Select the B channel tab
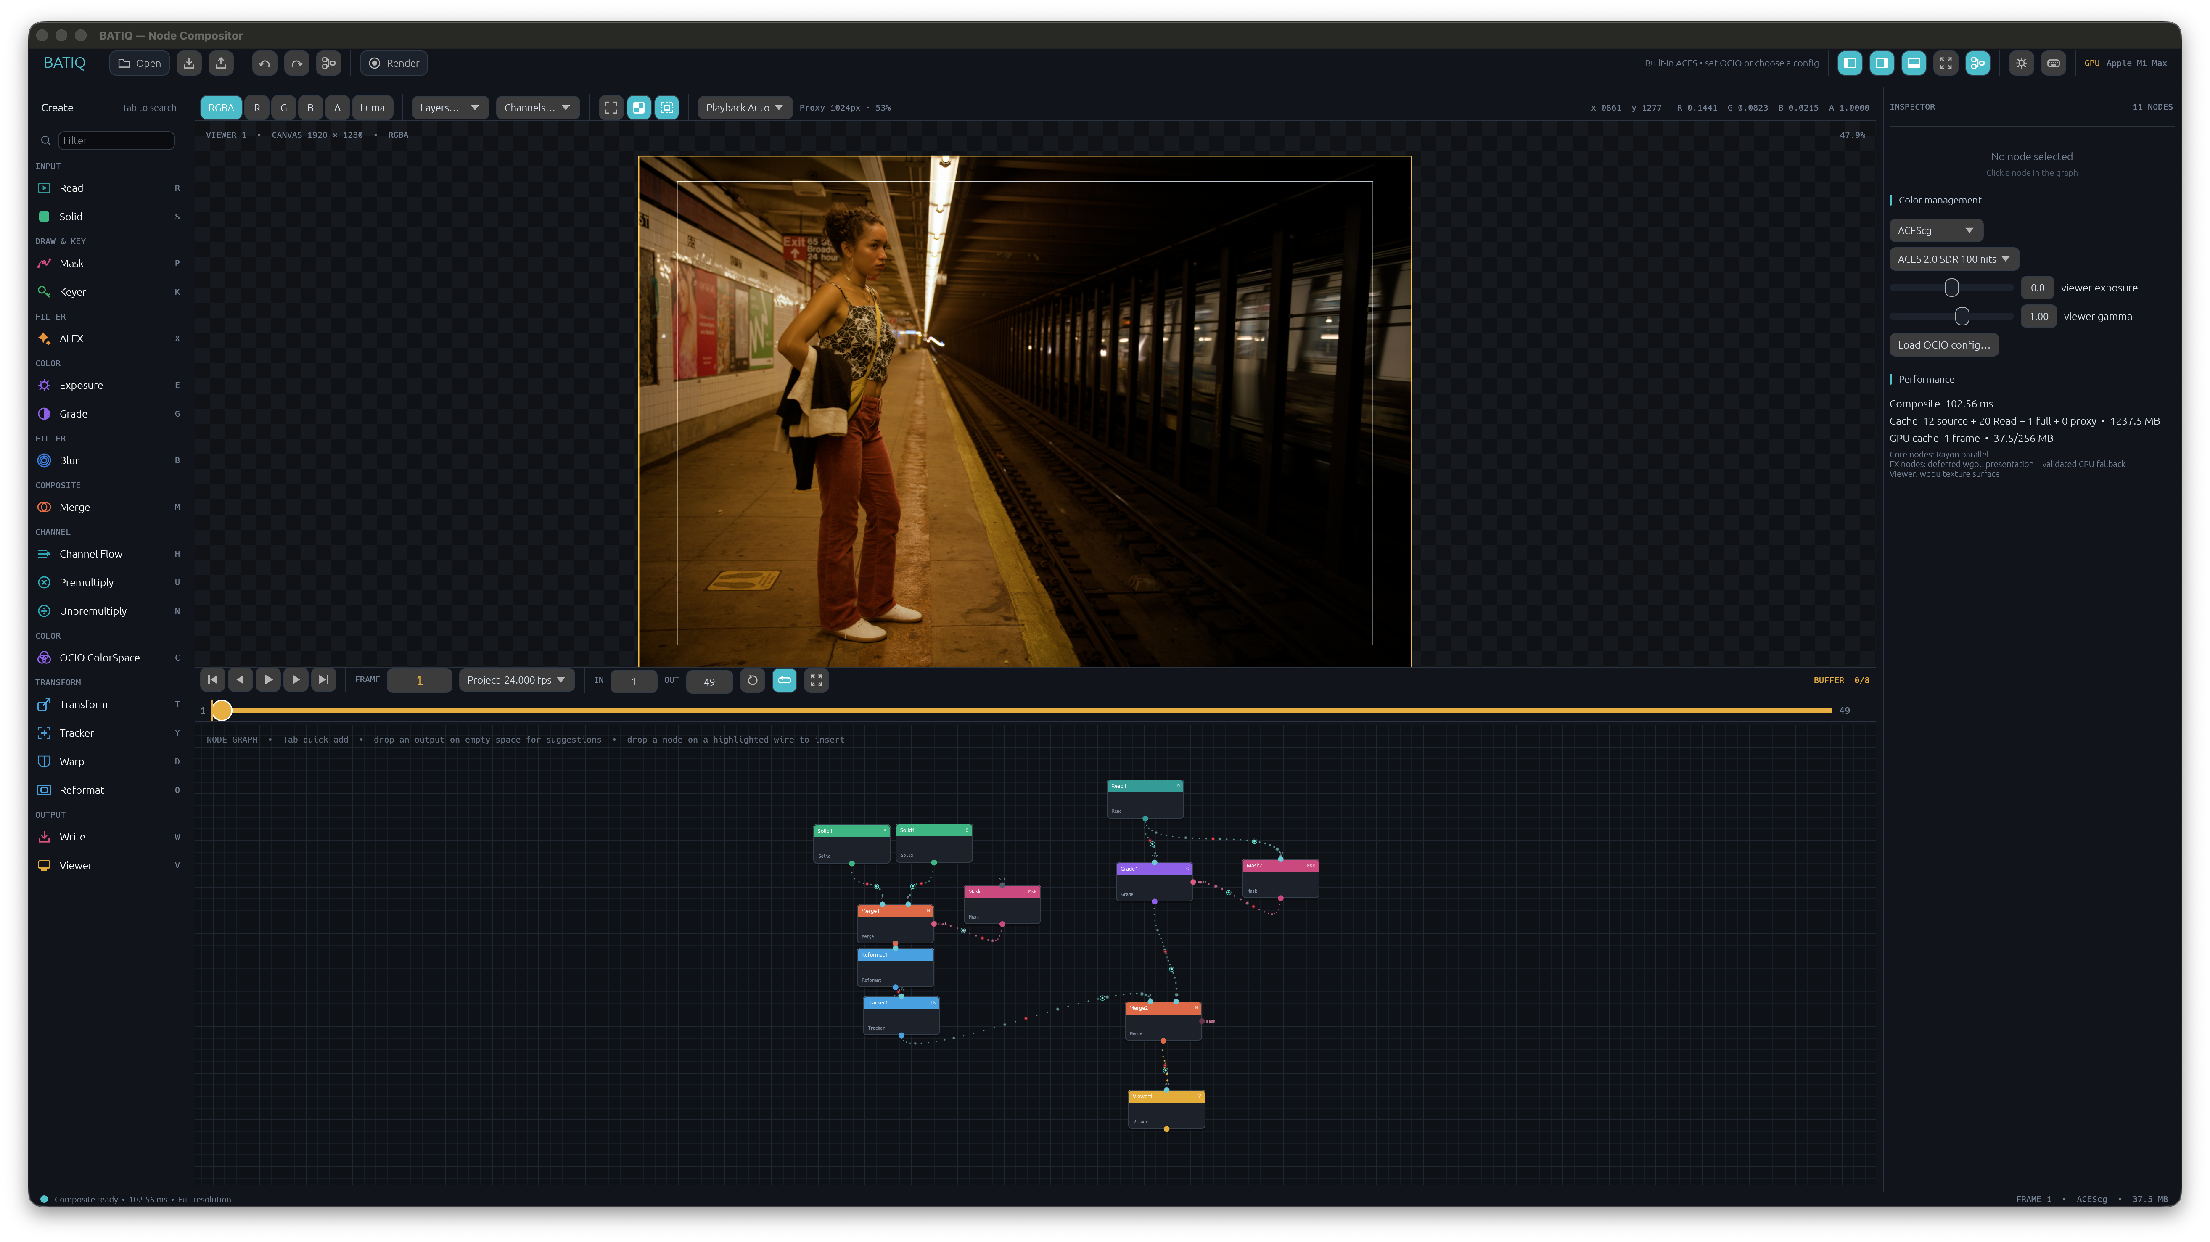 click(311, 107)
